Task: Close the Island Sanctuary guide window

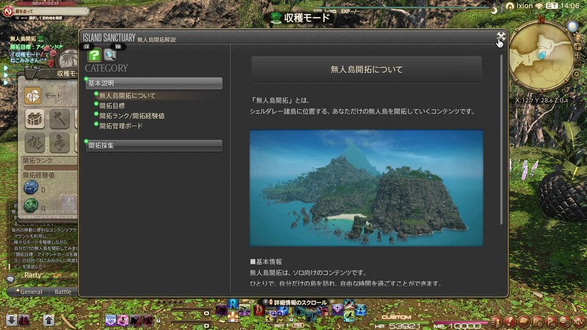Action: 501,36
